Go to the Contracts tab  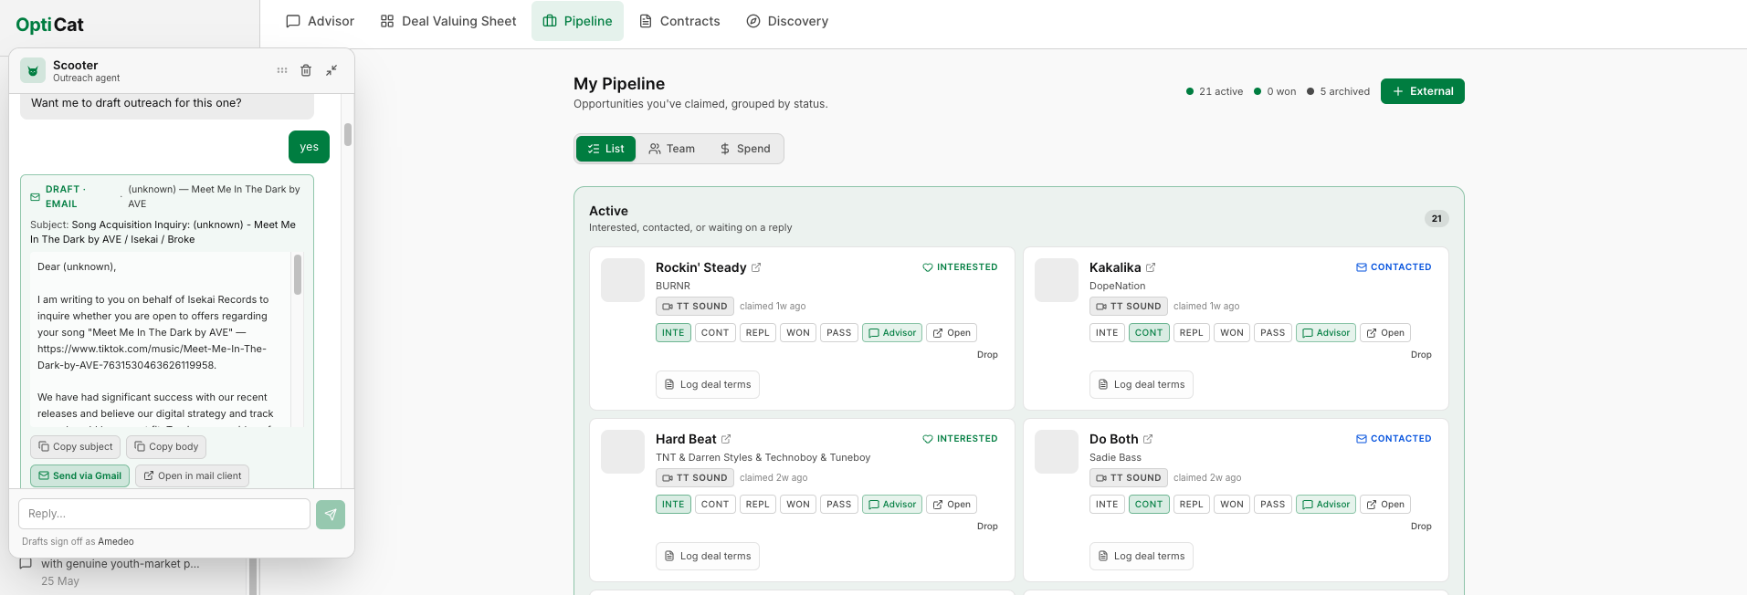coord(679,21)
